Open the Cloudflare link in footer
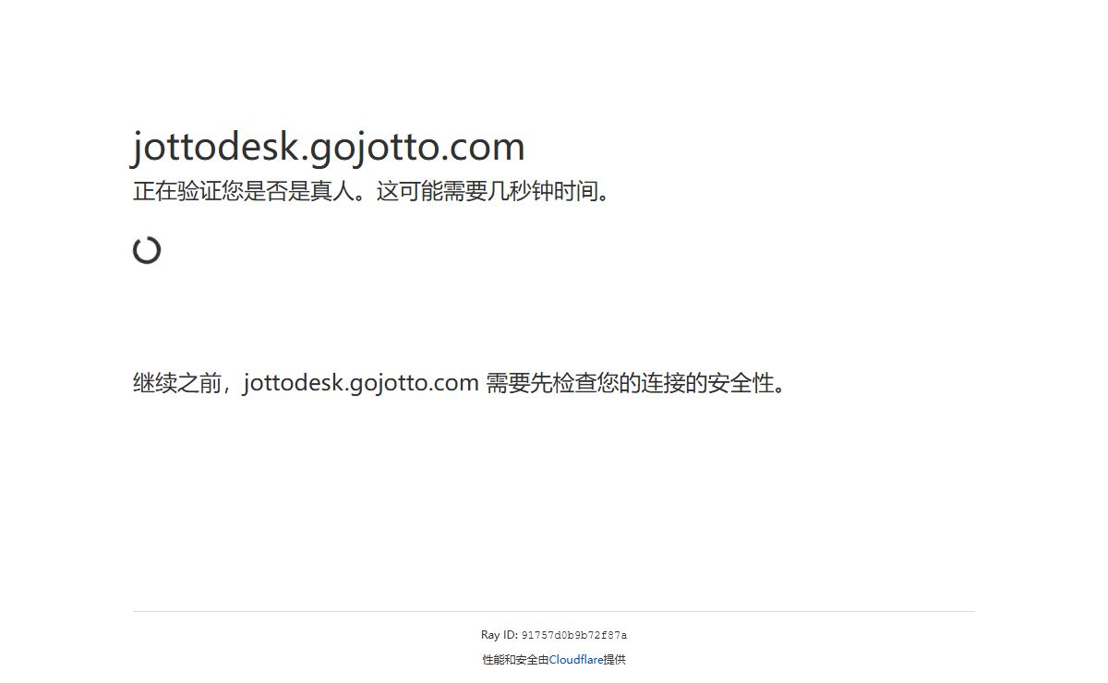This screenshot has width=1108, height=683. coord(576,660)
